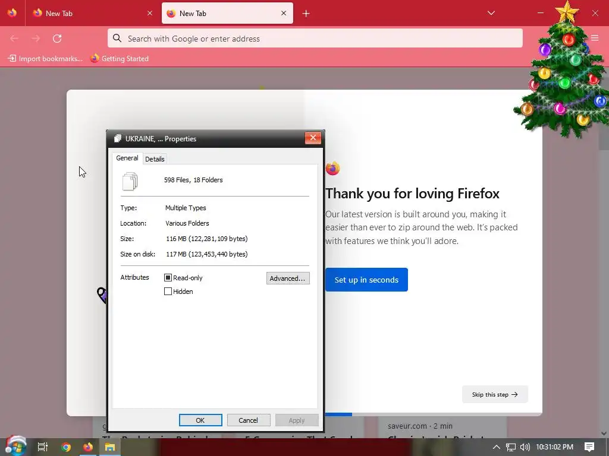Open the Getting Started bookmark
This screenshot has height=456, width=609.
[120, 59]
